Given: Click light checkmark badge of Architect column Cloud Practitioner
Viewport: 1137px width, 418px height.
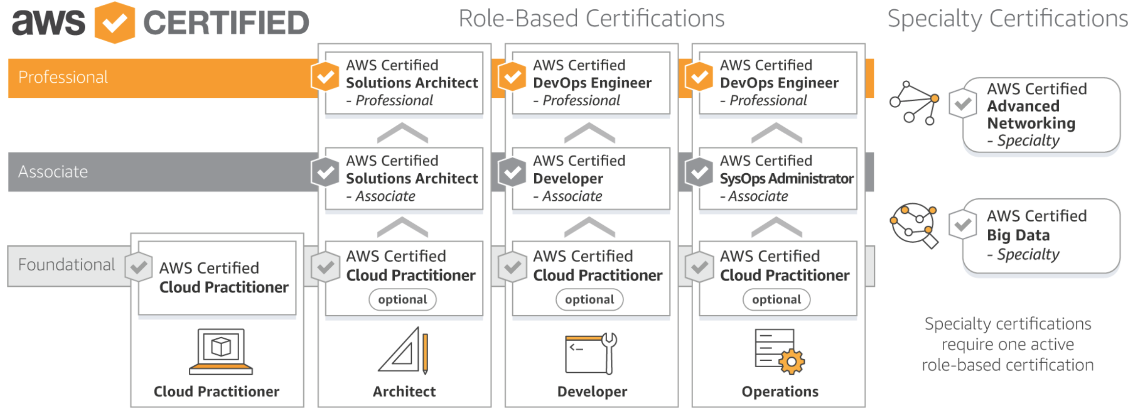Looking at the screenshot, I should (325, 267).
